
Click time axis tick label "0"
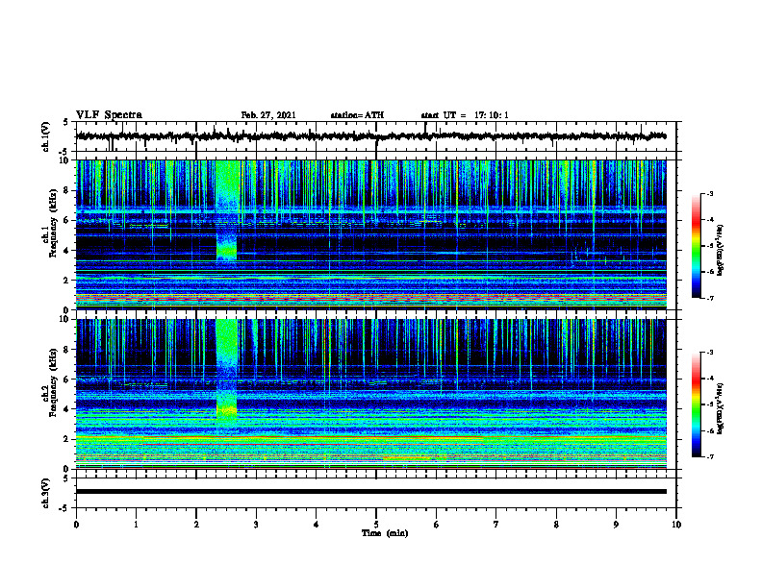tap(76, 525)
